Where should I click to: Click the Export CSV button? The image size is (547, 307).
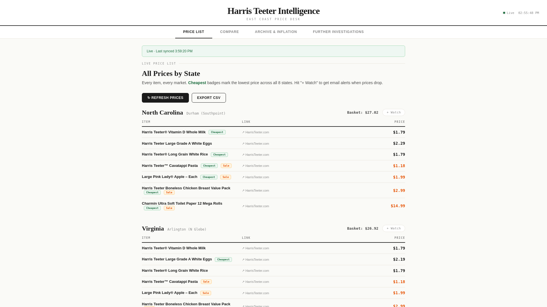coord(209,98)
